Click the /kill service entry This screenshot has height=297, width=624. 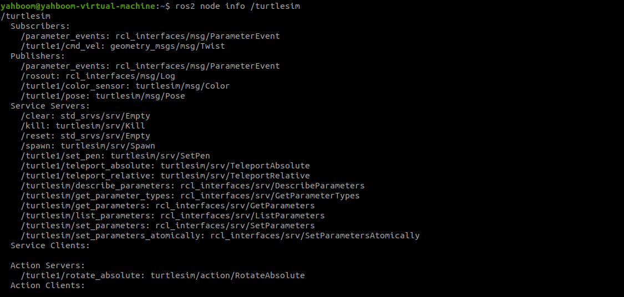(83, 126)
